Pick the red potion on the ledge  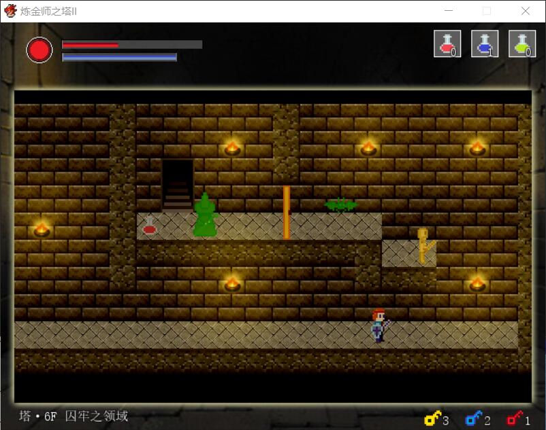click(x=150, y=225)
